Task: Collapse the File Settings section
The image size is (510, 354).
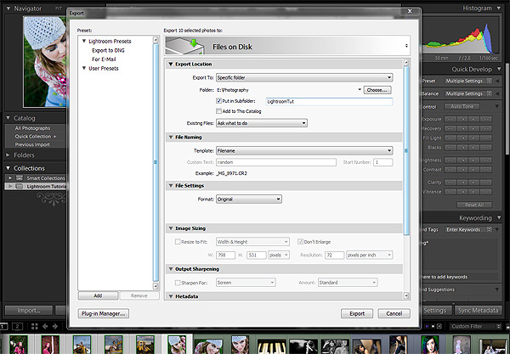Action: coord(171,186)
